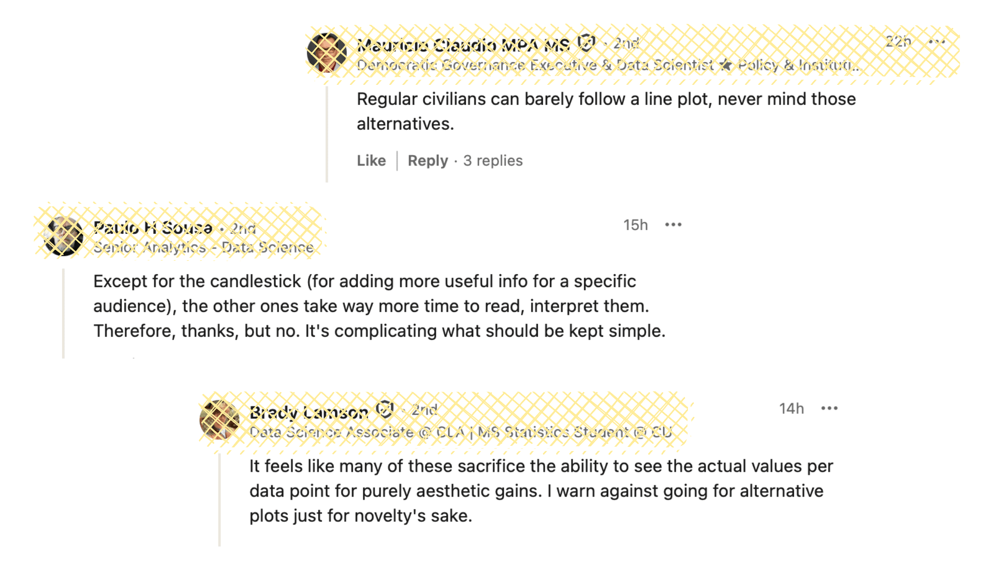Reply to the 'Regular civilians' comment

click(428, 161)
